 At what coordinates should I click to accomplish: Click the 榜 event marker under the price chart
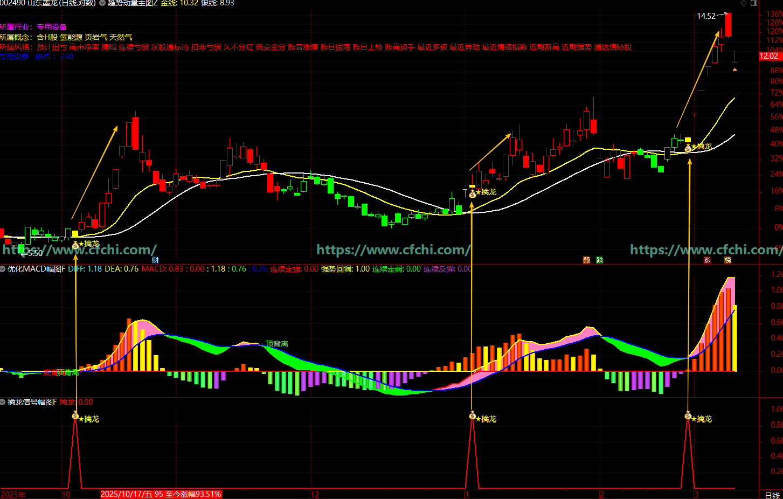click(728, 260)
